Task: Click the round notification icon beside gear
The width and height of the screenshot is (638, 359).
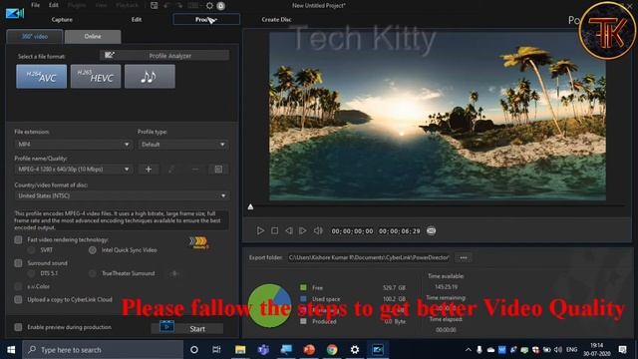Action: 221,6
